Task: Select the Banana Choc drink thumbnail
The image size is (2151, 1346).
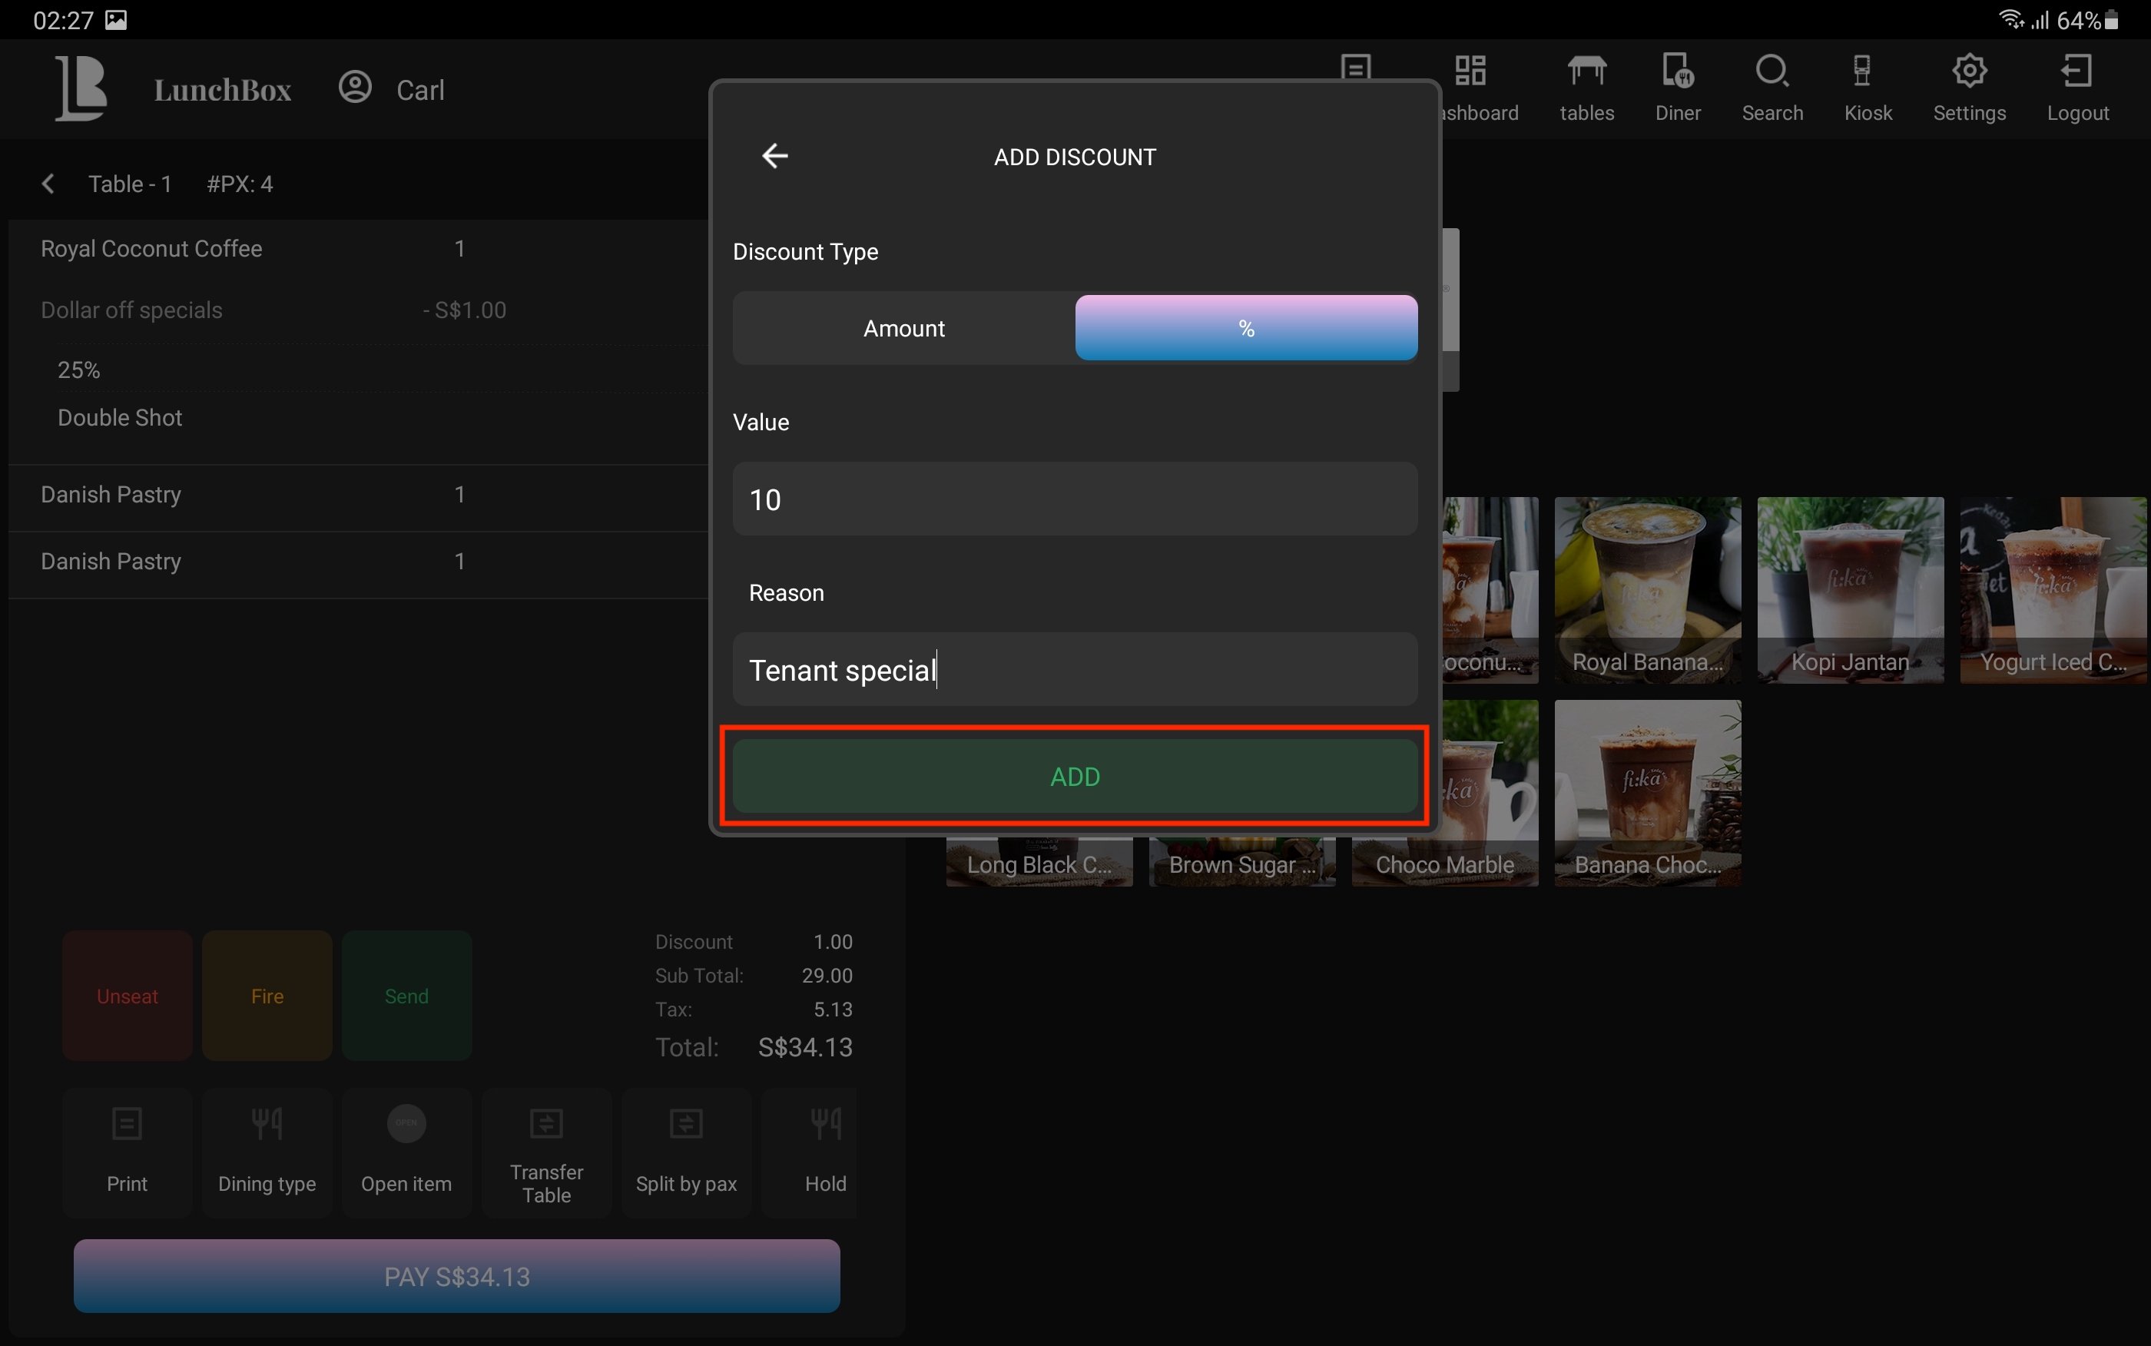Action: (x=1646, y=792)
